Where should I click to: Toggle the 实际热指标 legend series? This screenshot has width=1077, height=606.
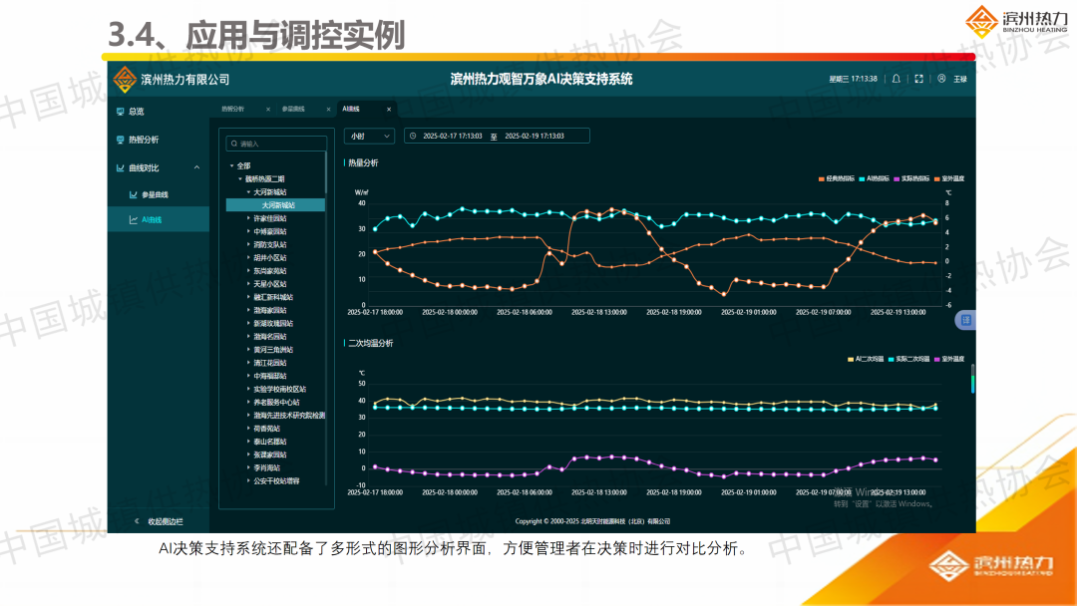[911, 178]
